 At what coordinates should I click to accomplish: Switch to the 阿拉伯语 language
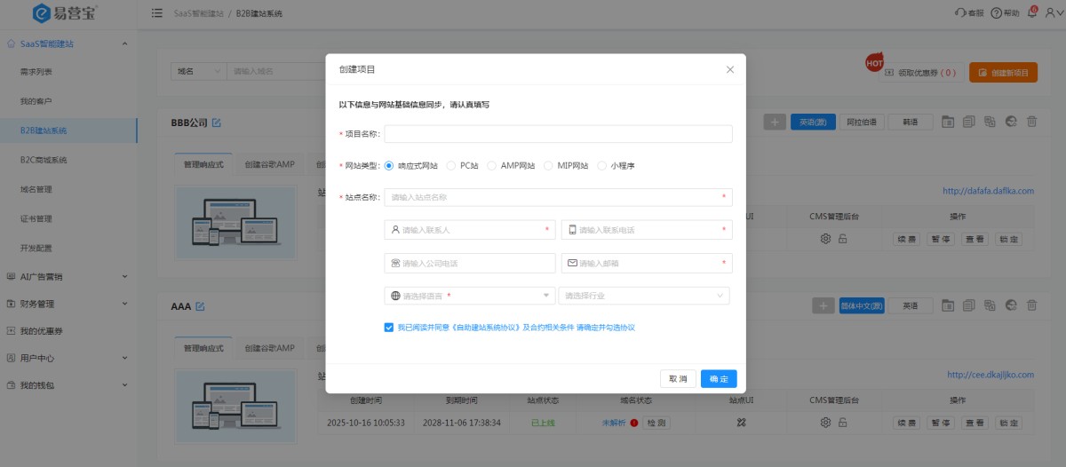863,122
